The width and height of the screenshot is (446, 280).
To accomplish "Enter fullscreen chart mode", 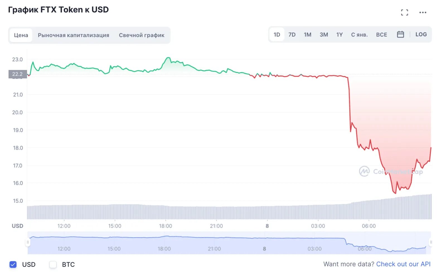I will click(x=404, y=13).
